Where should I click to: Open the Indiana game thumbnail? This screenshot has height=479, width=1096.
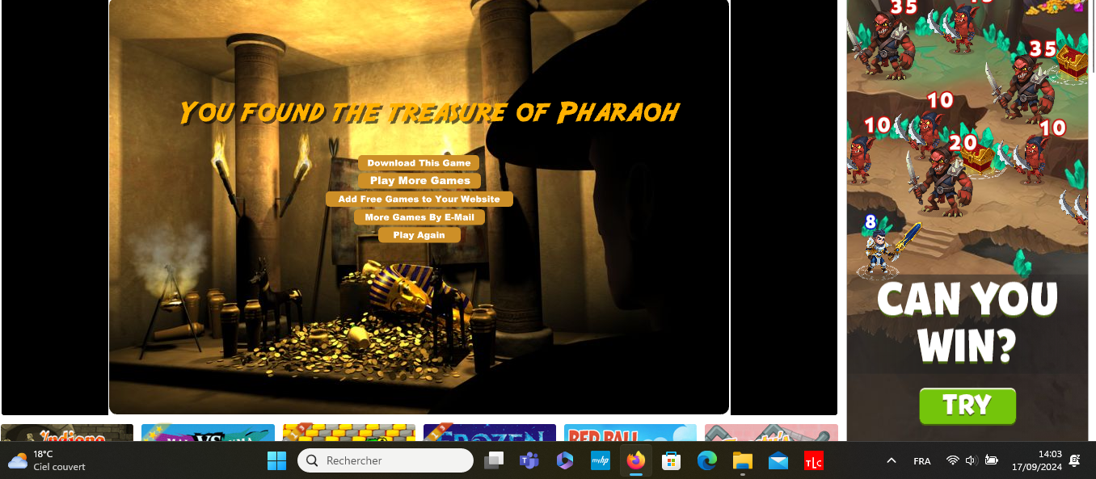[67, 433]
